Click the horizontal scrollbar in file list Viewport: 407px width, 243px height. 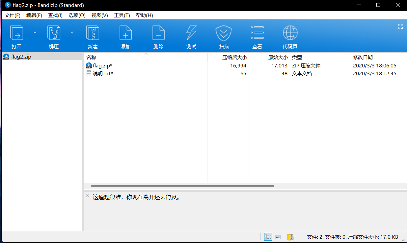[x=182, y=186]
